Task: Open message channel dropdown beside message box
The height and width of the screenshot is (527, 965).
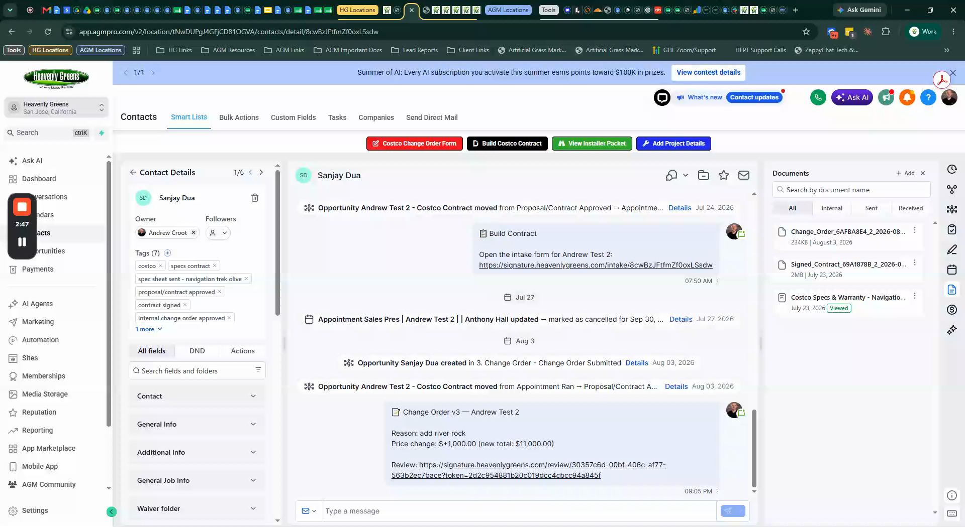Action: click(309, 511)
